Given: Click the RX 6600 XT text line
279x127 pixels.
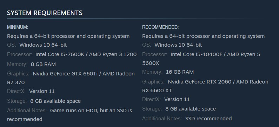Looking at the screenshot, I should (157, 91).
